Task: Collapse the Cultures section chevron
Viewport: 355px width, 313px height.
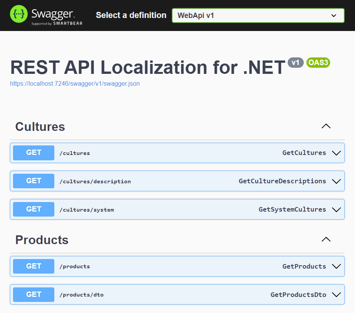Action: [326, 126]
